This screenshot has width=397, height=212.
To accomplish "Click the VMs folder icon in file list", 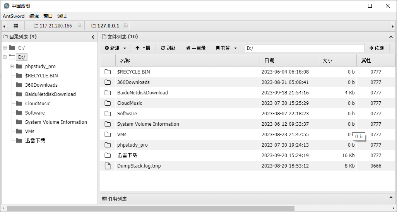I will point(108,135).
